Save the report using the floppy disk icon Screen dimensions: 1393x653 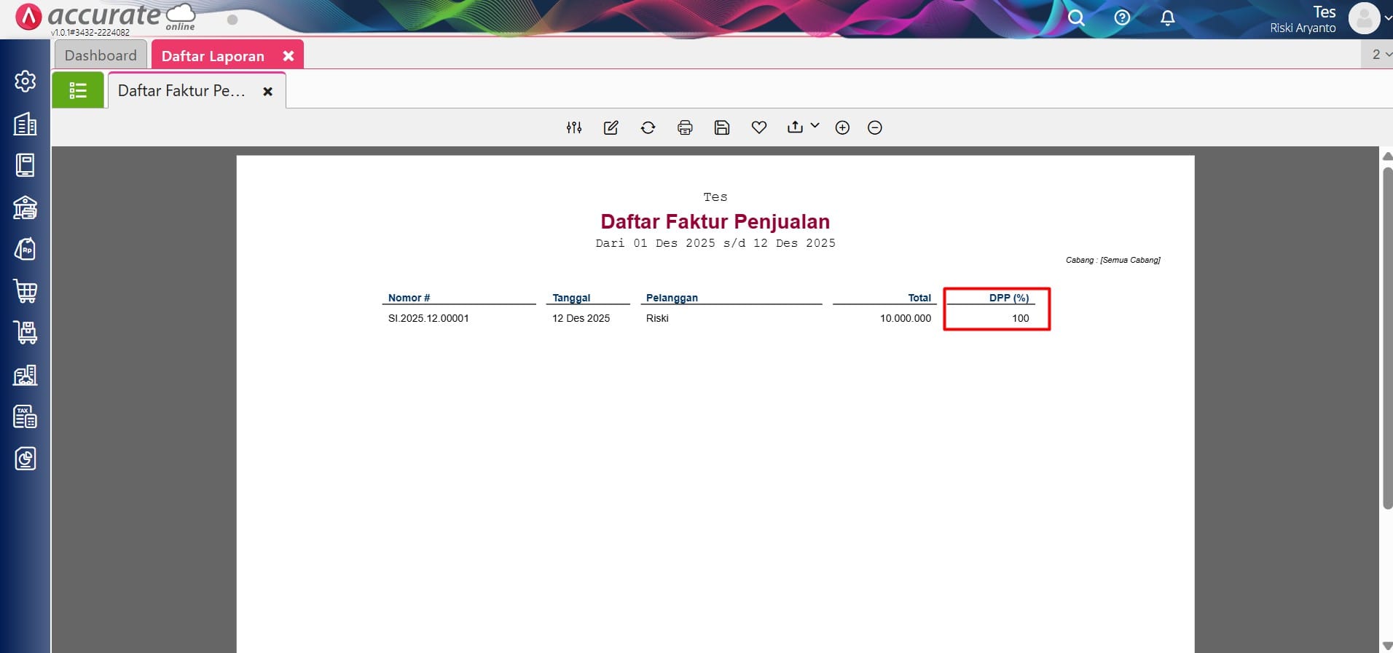tap(721, 128)
